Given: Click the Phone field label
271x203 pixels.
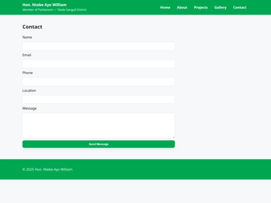Looking at the screenshot, I should click(28, 73).
